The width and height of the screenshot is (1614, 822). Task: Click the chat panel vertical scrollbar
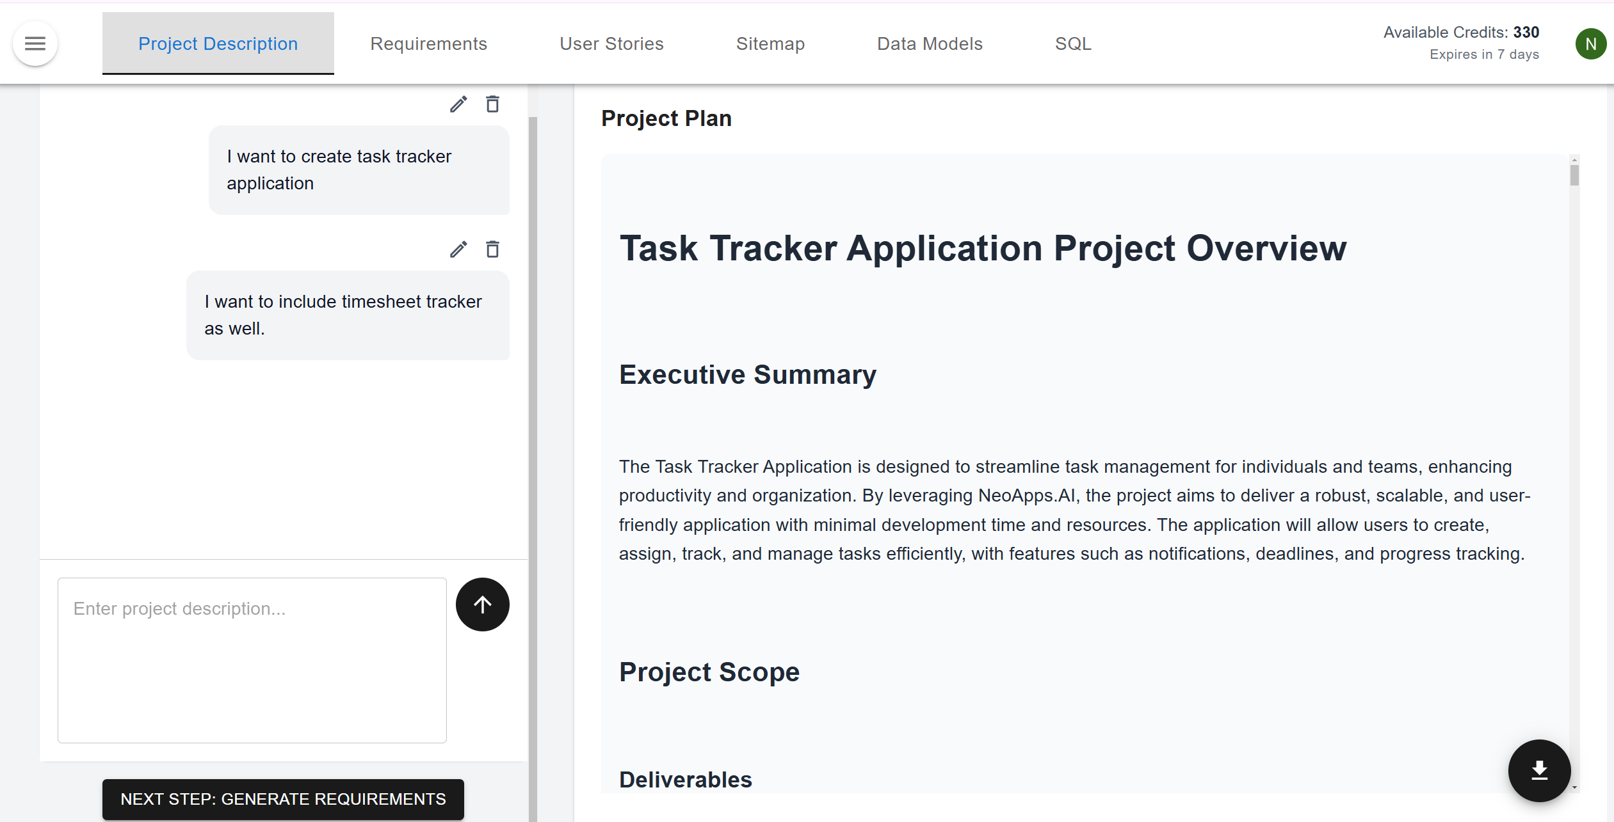point(533,448)
